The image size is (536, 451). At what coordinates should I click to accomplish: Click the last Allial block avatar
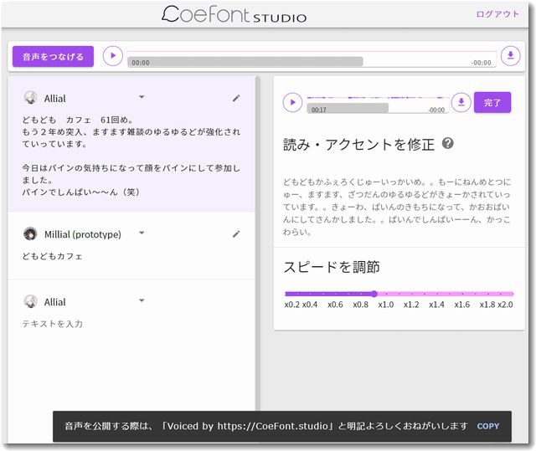coord(30,302)
